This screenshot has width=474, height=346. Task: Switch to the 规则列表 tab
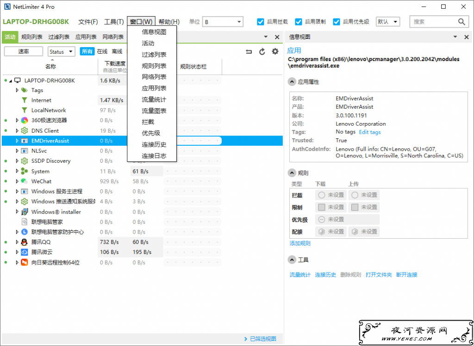tap(32, 37)
